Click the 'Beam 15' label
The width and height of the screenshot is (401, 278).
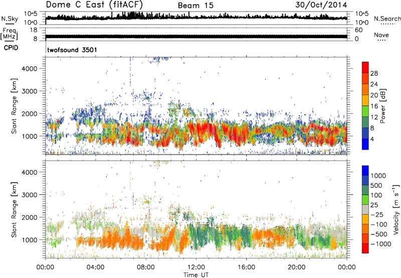pyautogui.click(x=195, y=6)
